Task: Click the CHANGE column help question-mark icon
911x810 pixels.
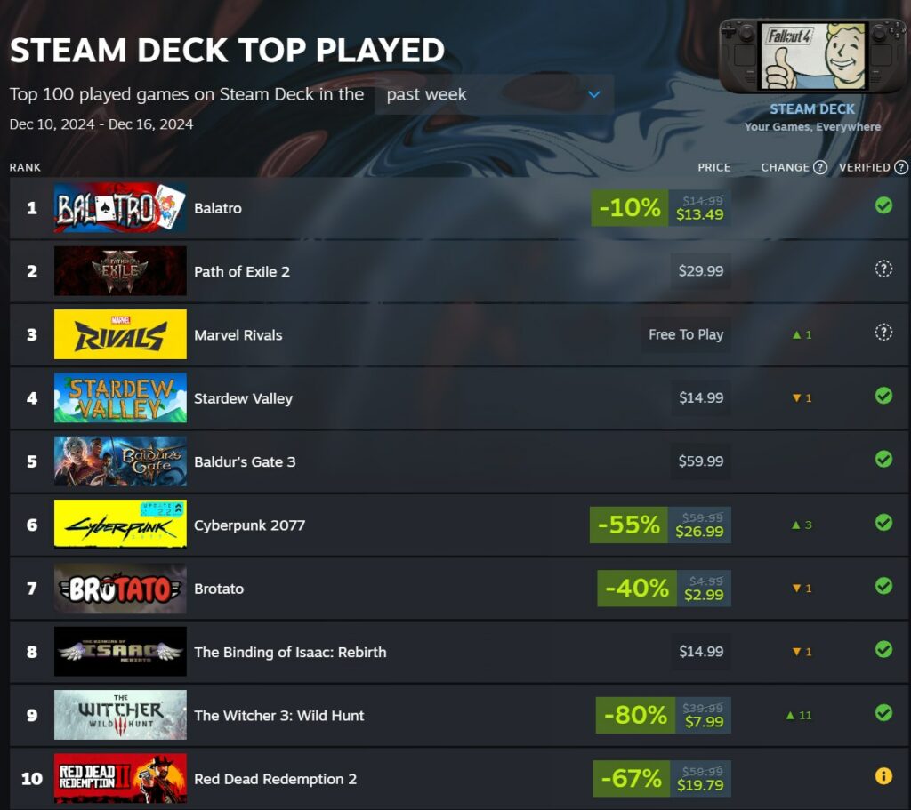Action: [x=819, y=167]
